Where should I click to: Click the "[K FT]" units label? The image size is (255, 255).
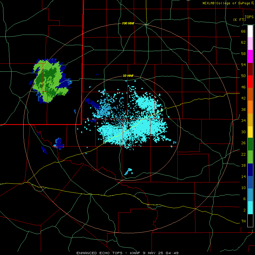[x=239, y=20]
